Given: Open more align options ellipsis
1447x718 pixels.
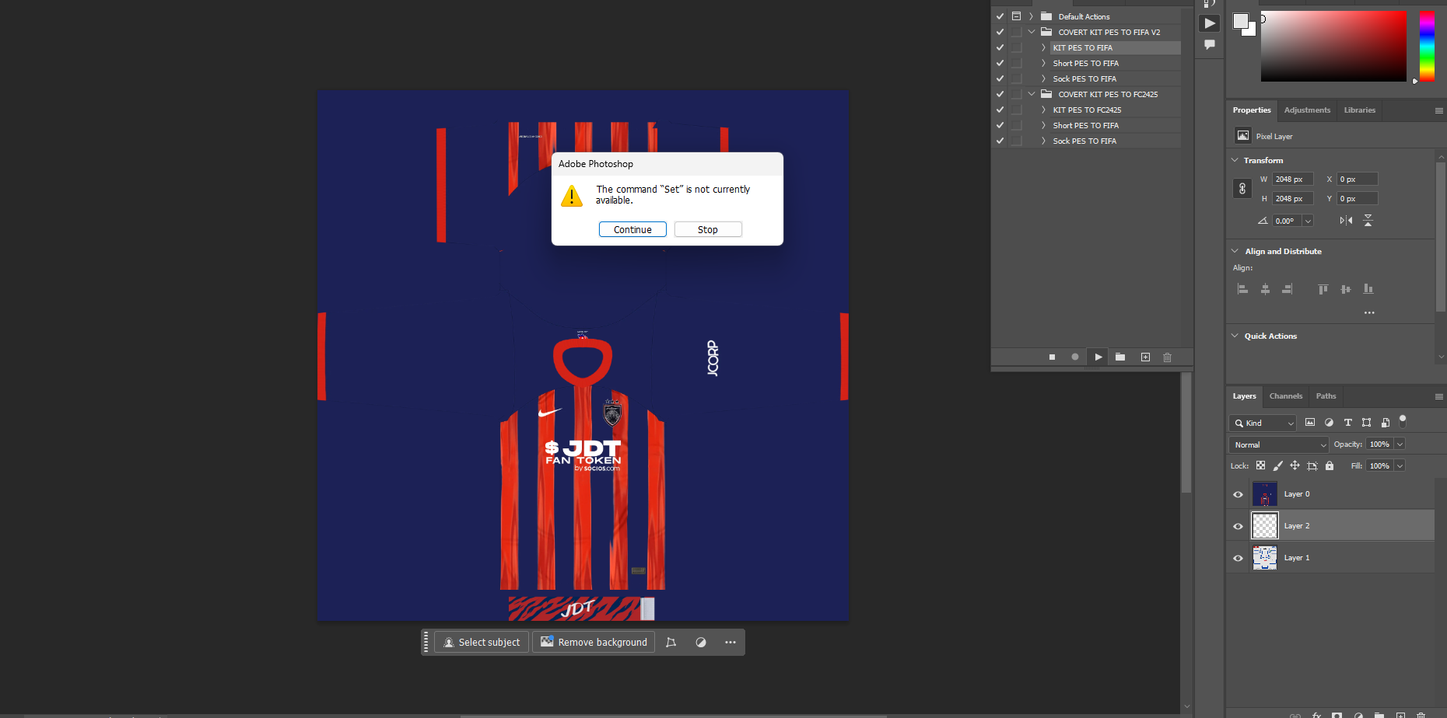Looking at the screenshot, I should (1369, 312).
